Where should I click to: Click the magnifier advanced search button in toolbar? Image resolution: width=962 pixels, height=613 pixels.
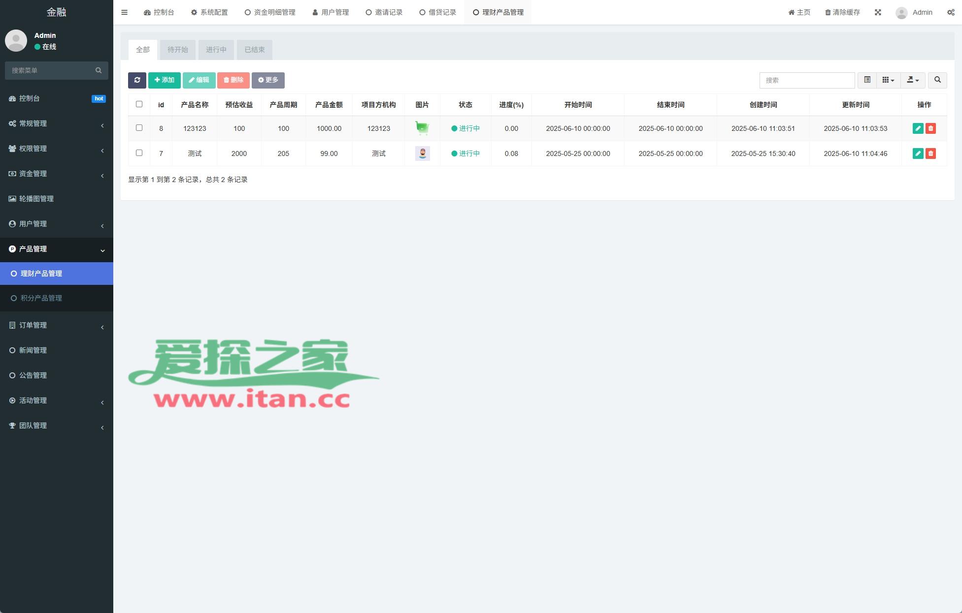pos(937,80)
